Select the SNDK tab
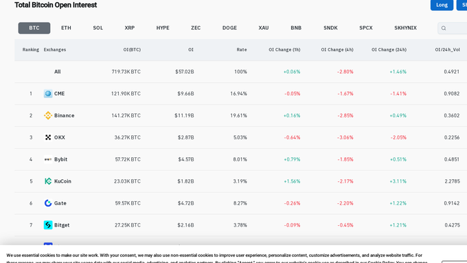 (330, 28)
